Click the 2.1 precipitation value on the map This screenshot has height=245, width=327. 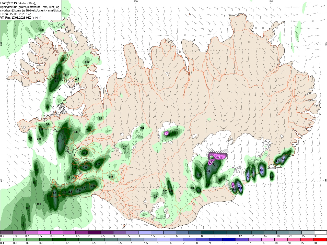coord(57,81)
